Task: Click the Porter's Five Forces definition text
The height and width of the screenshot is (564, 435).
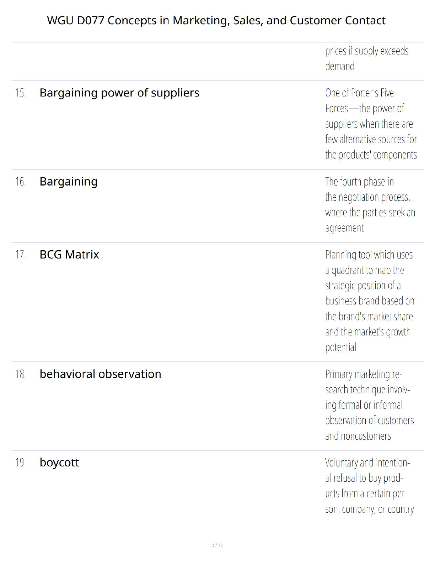Action: tap(371, 124)
